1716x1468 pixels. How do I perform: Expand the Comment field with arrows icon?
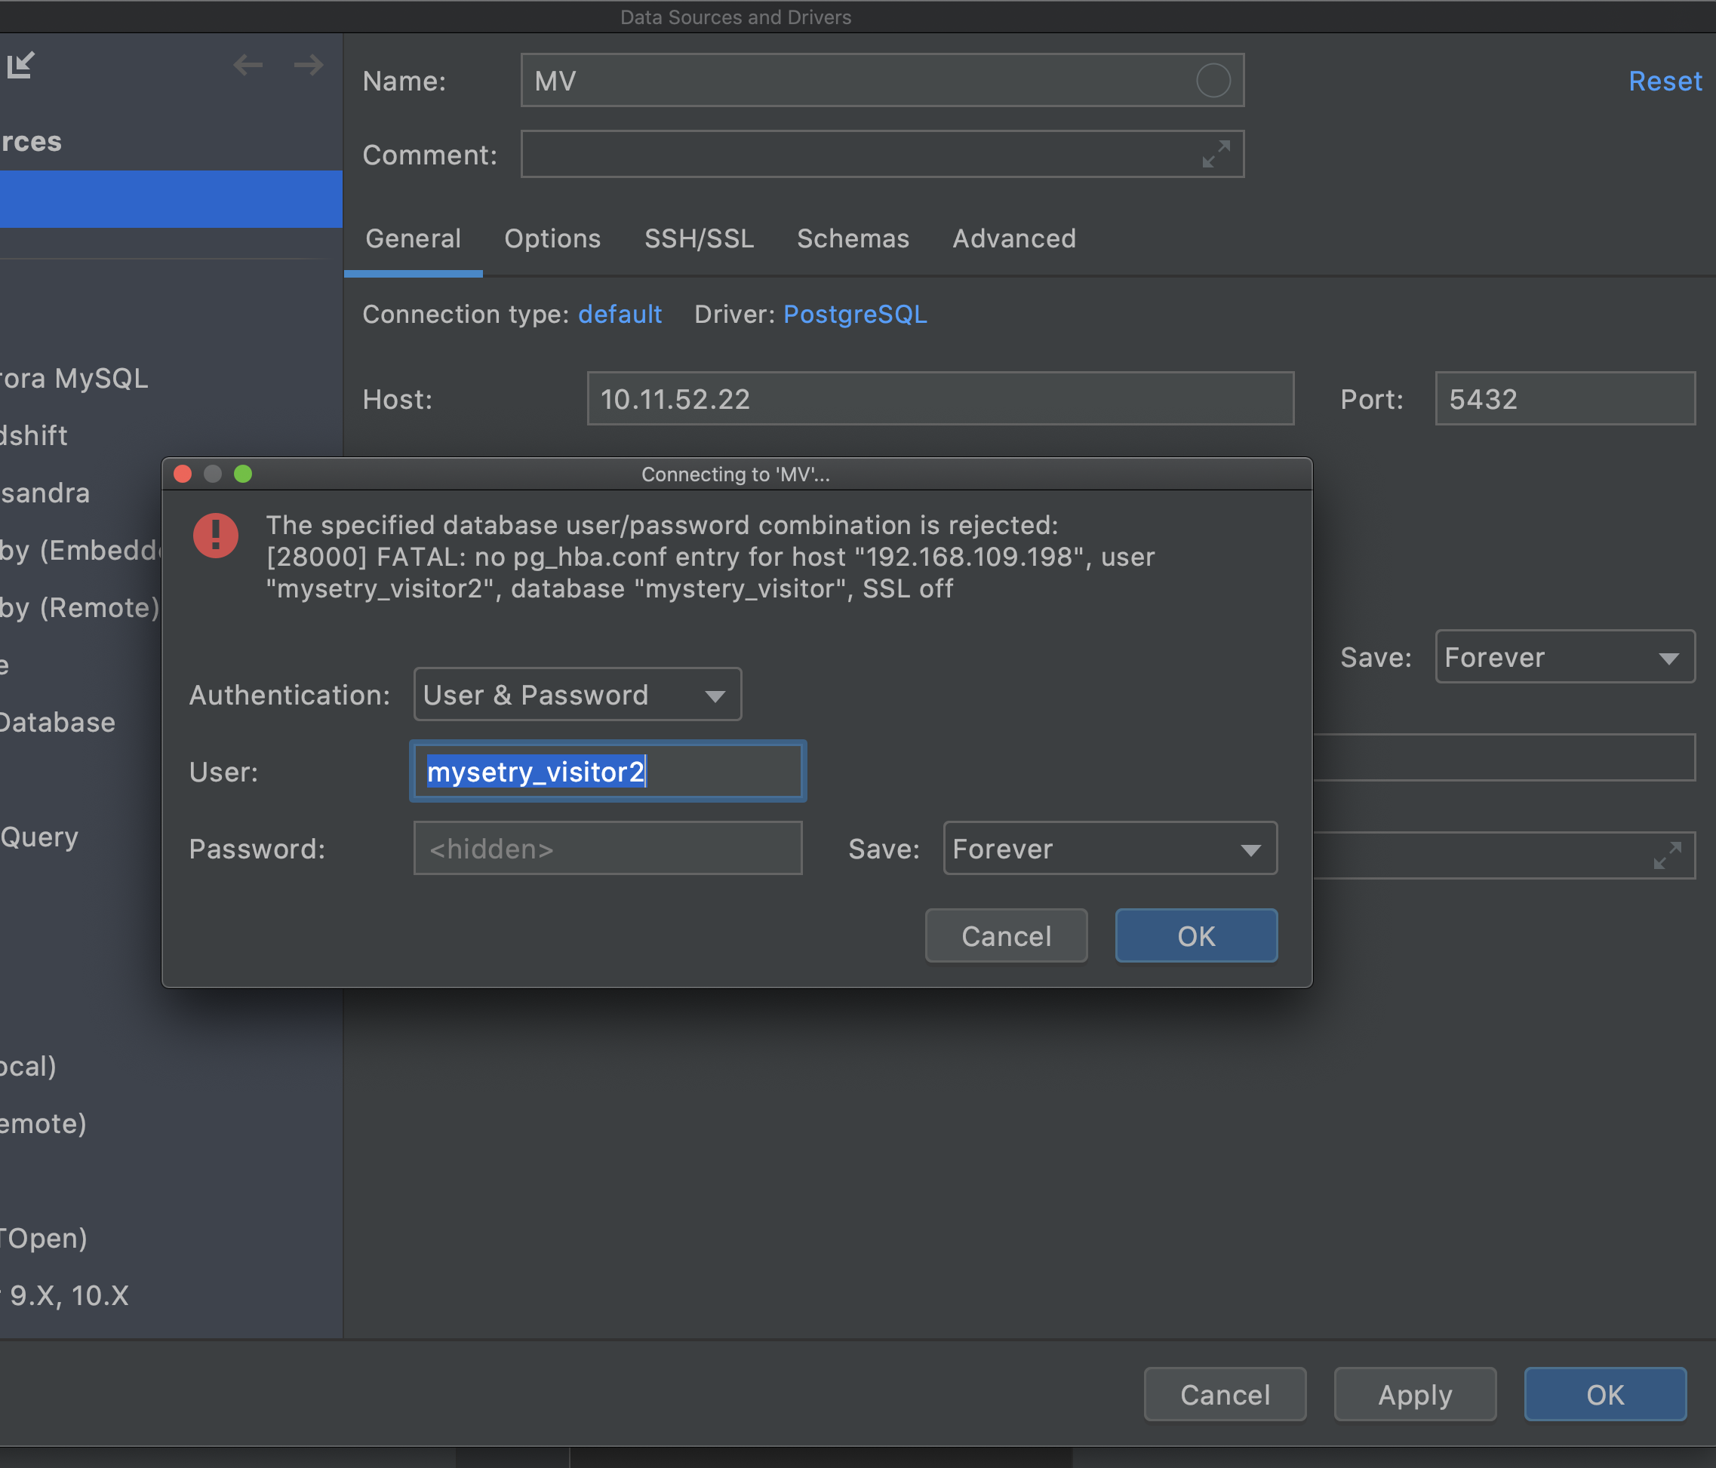[x=1215, y=154]
